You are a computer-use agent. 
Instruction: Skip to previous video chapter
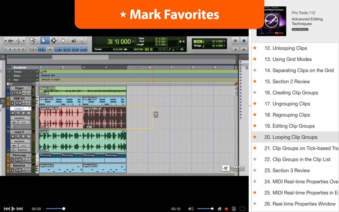coord(7,209)
